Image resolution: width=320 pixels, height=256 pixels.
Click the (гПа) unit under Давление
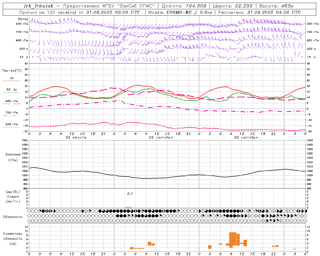pos(13,160)
